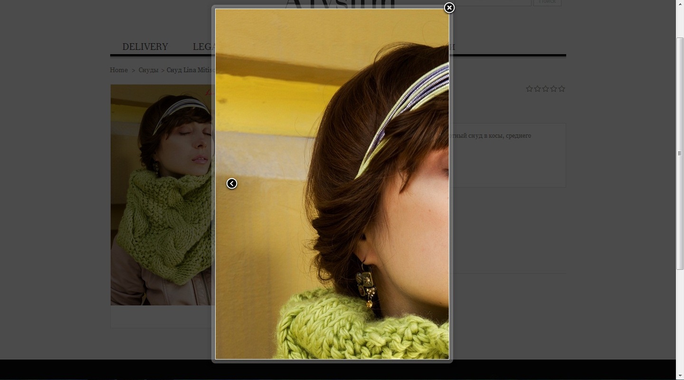The image size is (684, 380).
Task: Click the enlarged lightbox photo
Action: [332, 184]
